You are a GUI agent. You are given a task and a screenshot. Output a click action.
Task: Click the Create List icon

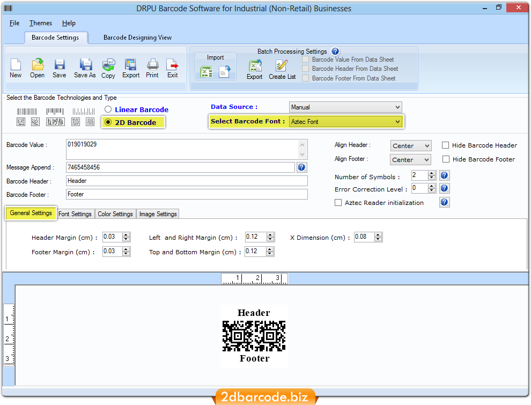[x=282, y=69]
